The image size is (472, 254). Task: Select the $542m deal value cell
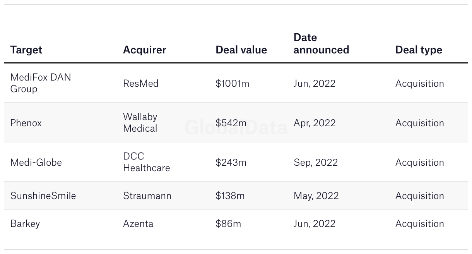(231, 123)
